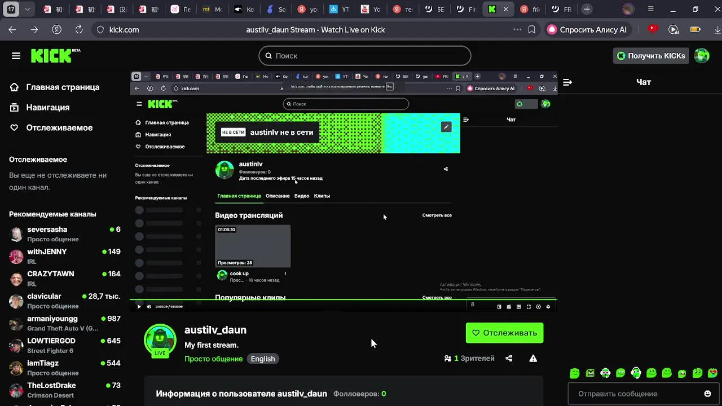Switch to the So browser tab
The image size is (722, 406).
pos(276,10)
